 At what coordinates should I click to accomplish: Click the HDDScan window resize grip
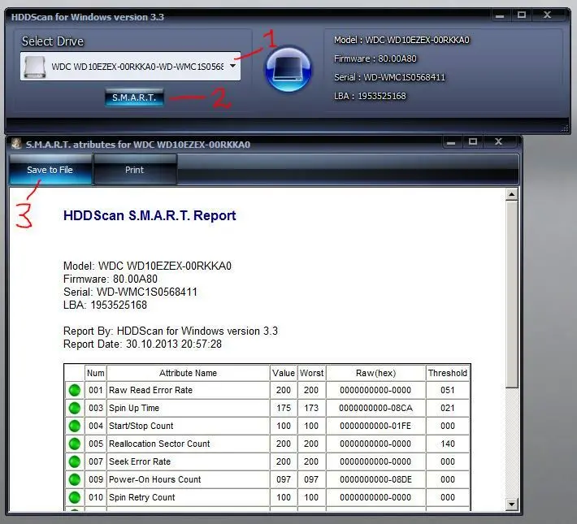tap(565, 128)
